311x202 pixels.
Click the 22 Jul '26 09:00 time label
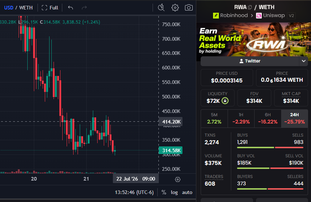point(136,179)
